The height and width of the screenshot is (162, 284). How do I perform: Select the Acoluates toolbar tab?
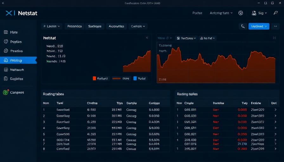(x=116, y=26)
